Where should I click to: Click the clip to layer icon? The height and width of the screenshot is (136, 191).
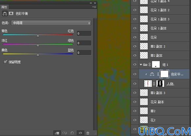(x=57, y=133)
